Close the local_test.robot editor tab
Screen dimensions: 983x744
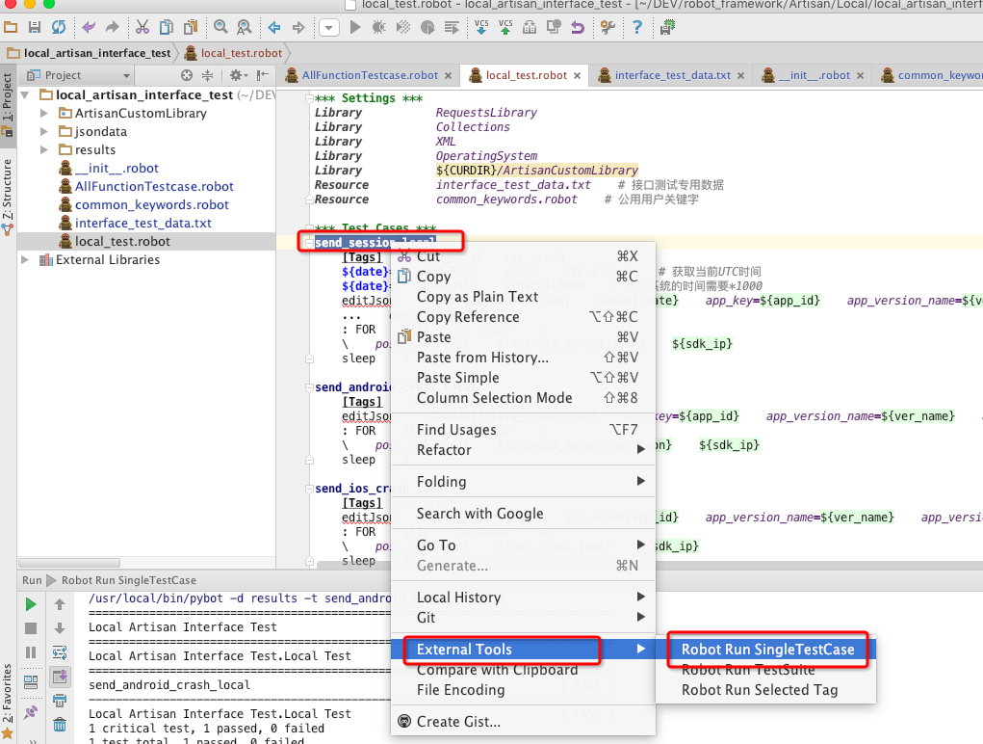pos(577,76)
